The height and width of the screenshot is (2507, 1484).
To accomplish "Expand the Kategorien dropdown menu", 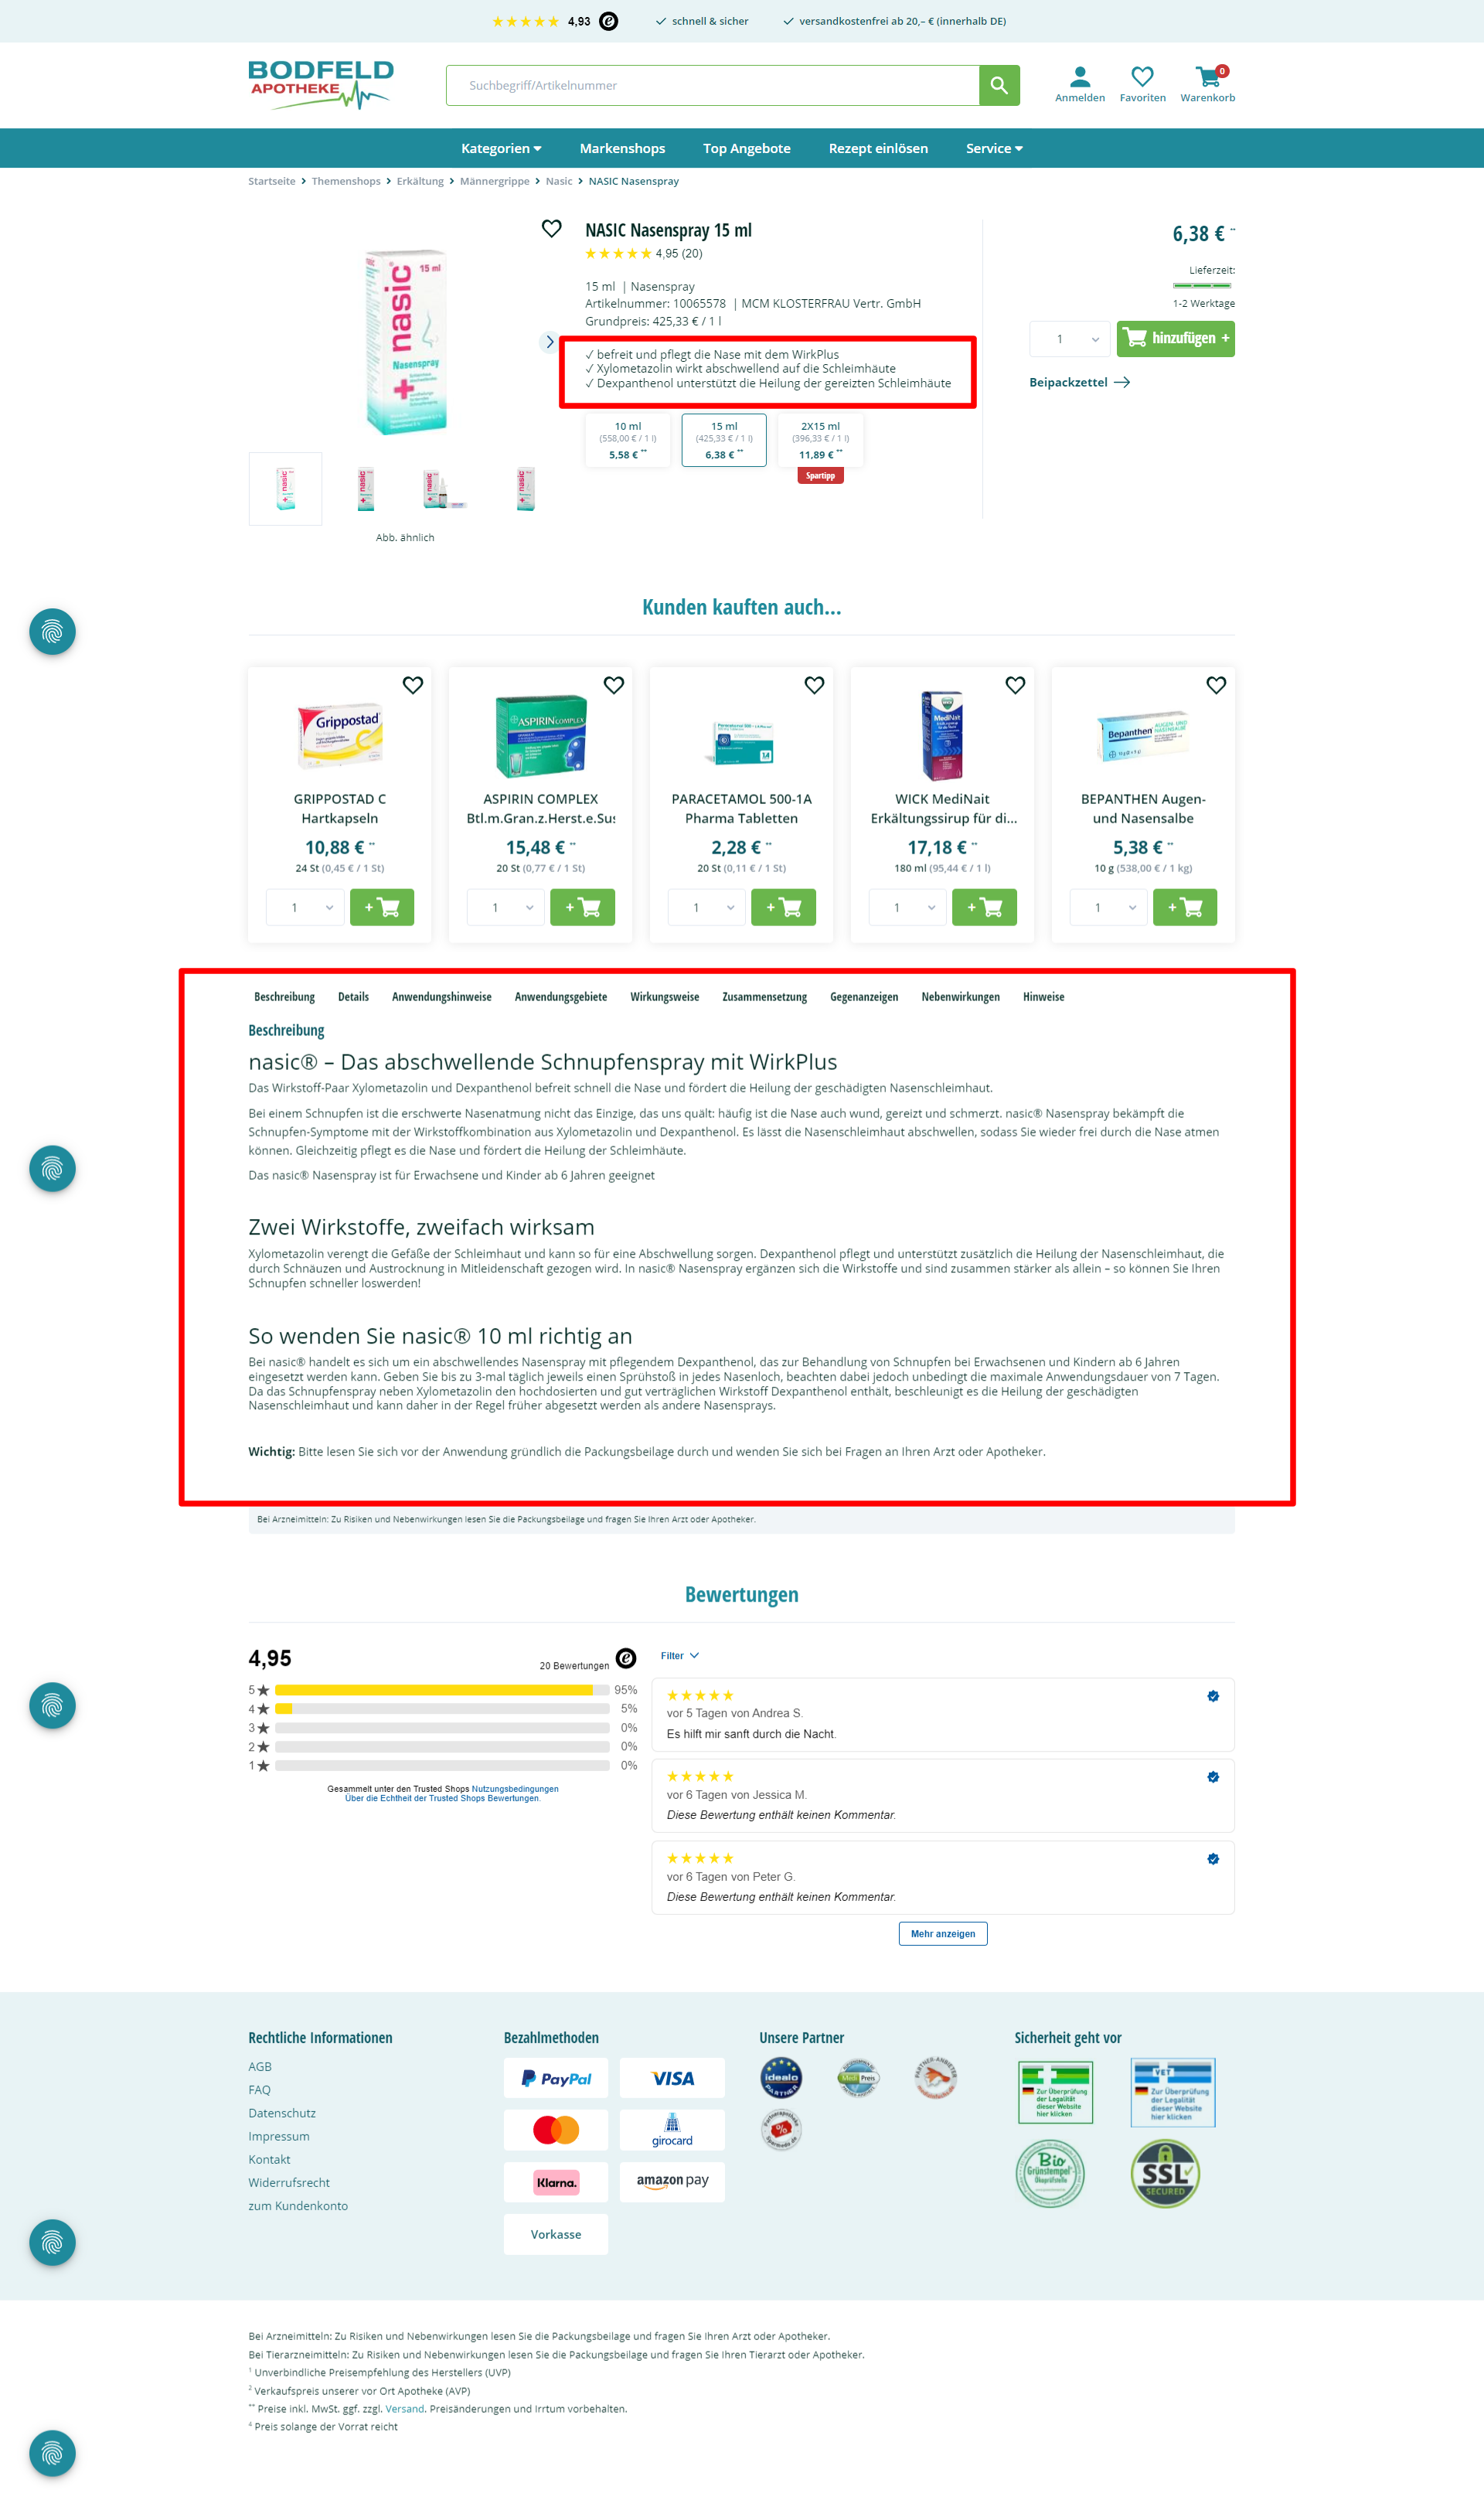I will (501, 148).
